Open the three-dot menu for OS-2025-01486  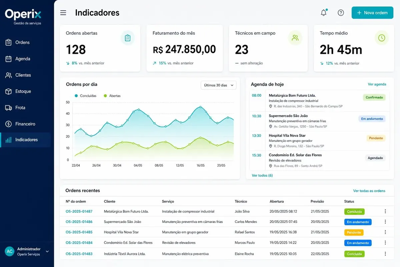tap(385, 222)
